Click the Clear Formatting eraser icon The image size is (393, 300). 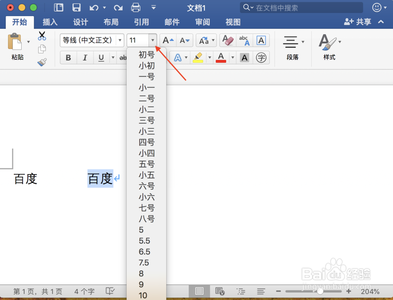pos(227,40)
